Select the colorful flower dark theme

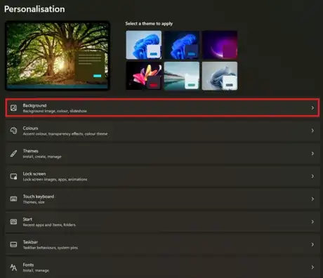coord(144,76)
